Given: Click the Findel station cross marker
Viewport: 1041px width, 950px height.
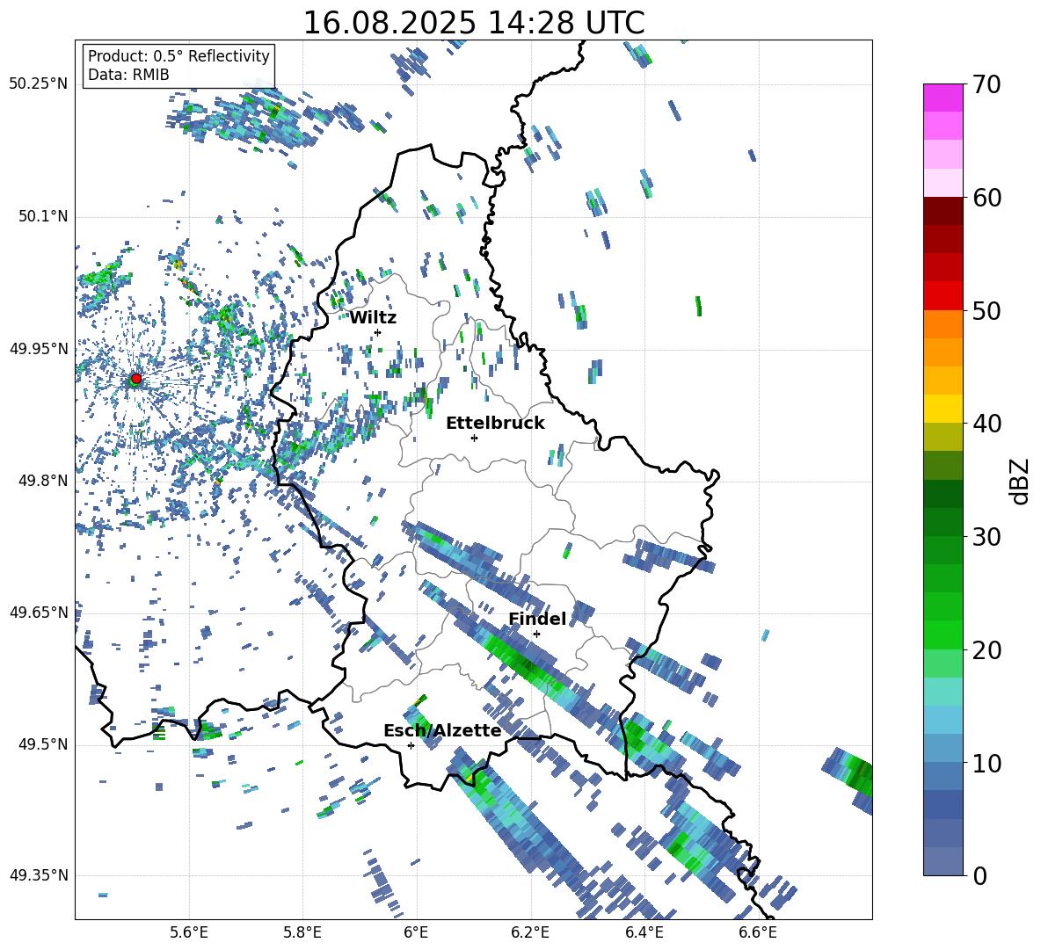Looking at the screenshot, I should click(x=536, y=635).
